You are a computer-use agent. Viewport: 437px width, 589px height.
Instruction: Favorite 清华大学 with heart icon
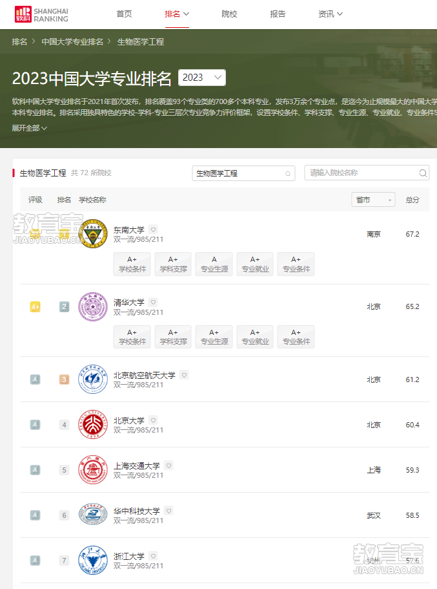pos(153,302)
